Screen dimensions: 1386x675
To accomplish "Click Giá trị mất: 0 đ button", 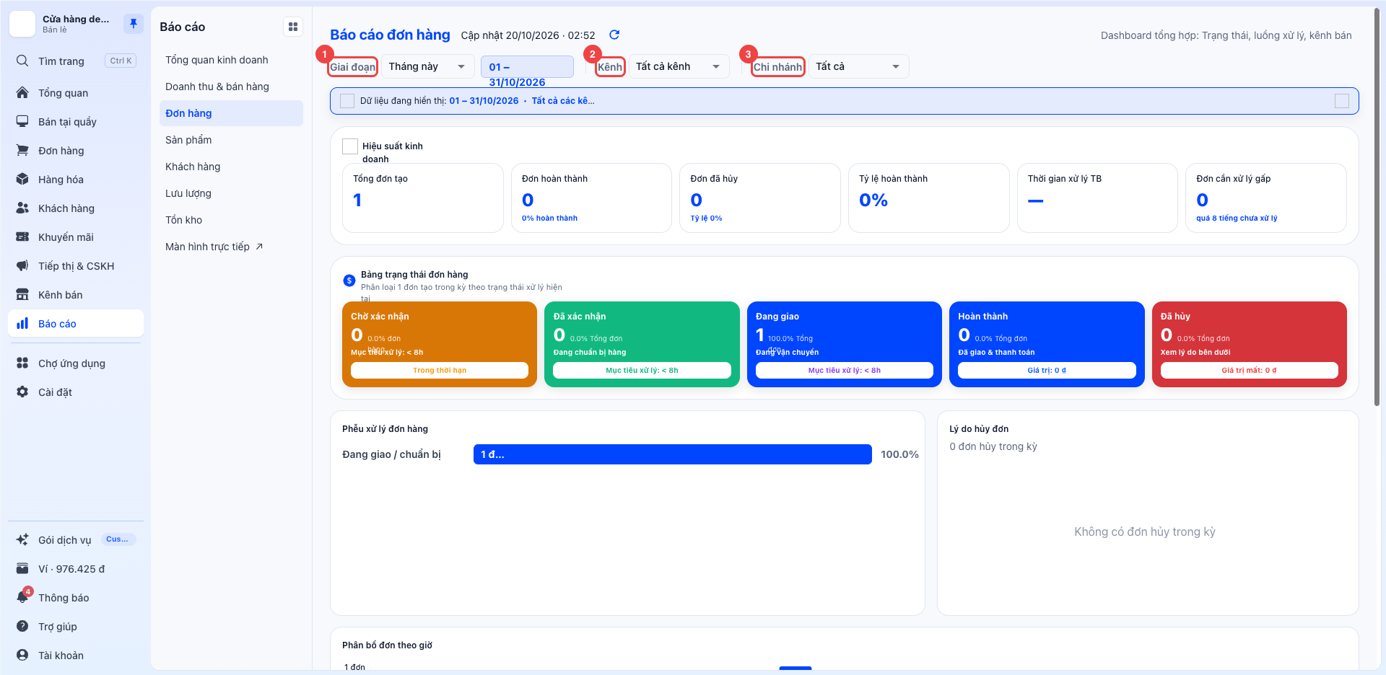I will (x=1249, y=371).
